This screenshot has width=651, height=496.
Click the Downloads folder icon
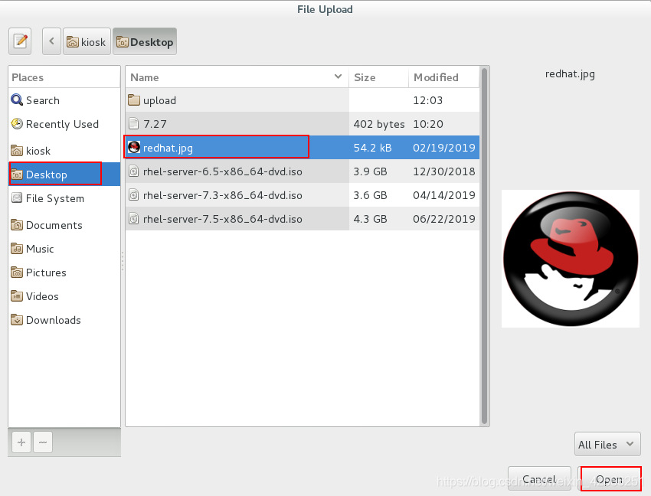[x=17, y=320]
